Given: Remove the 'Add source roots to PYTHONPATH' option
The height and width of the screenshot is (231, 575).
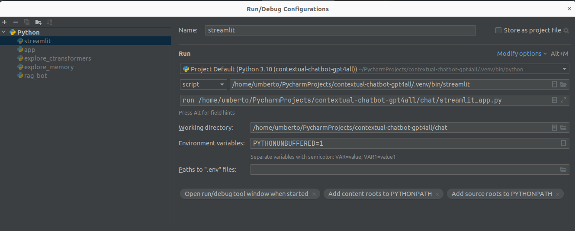Looking at the screenshot, I should pos(558,194).
